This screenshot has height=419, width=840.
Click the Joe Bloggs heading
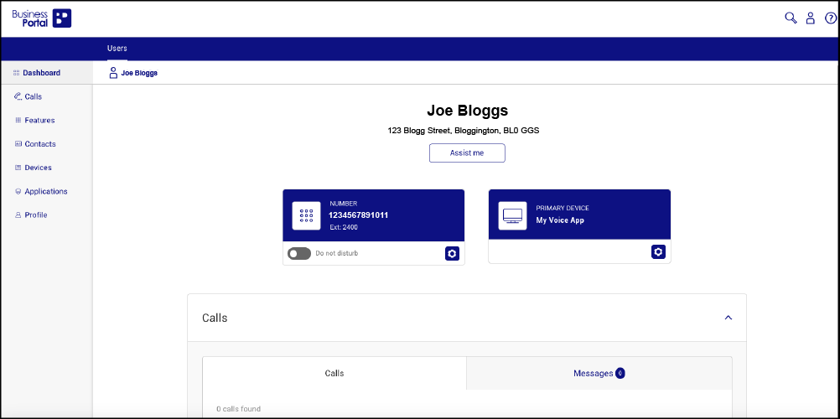tap(467, 111)
